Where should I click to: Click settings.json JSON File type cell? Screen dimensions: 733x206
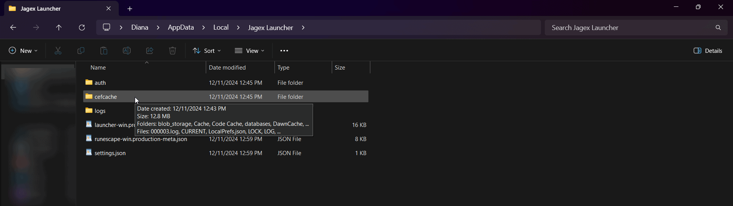(x=289, y=153)
